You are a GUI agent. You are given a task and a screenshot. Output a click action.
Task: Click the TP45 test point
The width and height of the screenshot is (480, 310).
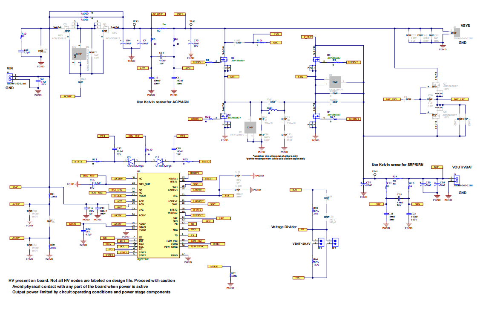[135, 25]
